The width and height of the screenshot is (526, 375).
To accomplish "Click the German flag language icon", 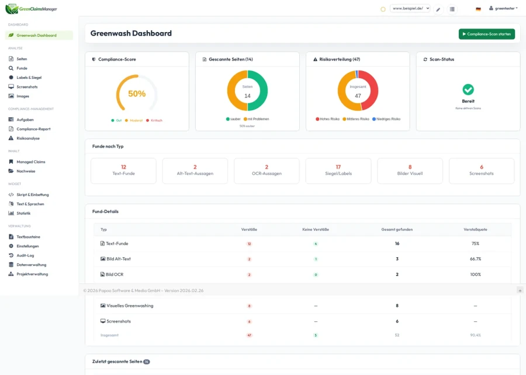I will point(478,9).
